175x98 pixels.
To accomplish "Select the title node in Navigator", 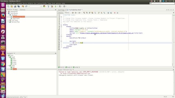I will pos(14,59).
